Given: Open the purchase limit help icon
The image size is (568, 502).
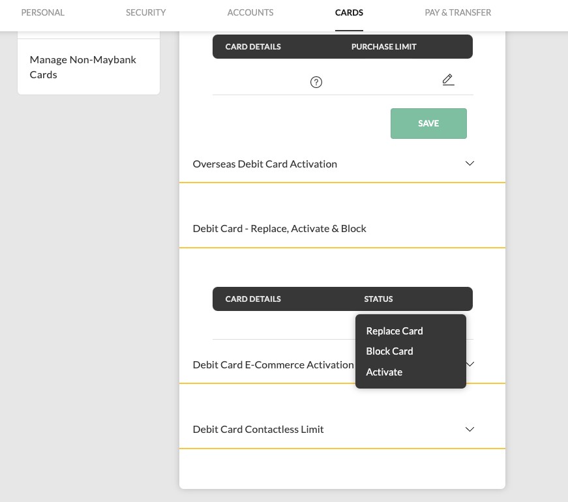Looking at the screenshot, I should (x=316, y=82).
